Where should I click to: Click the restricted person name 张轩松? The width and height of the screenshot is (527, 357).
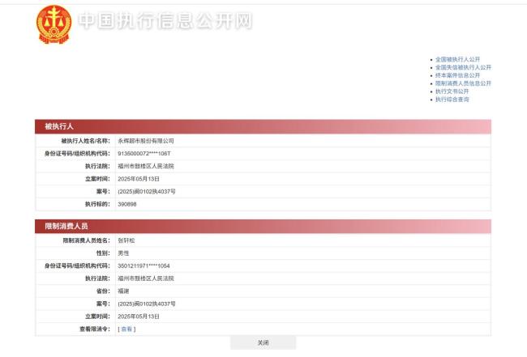128,240
